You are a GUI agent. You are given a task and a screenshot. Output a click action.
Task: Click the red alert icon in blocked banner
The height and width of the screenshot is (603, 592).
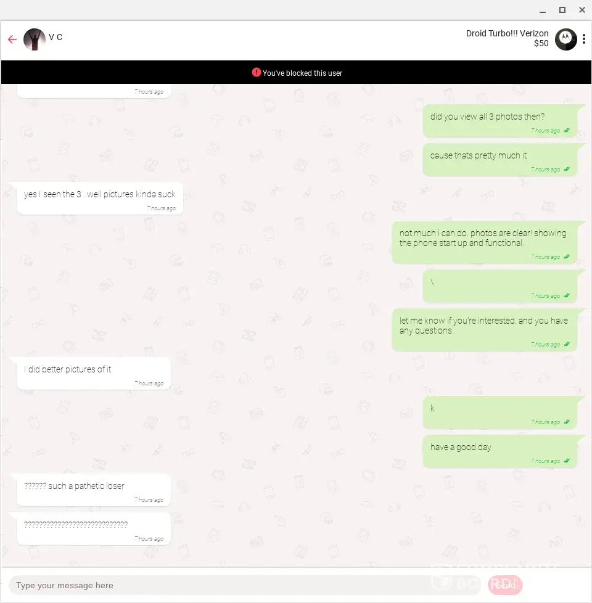coord(256,72)
